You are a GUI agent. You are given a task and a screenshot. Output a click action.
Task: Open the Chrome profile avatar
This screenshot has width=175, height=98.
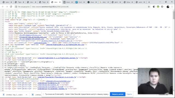click(168, 7)
